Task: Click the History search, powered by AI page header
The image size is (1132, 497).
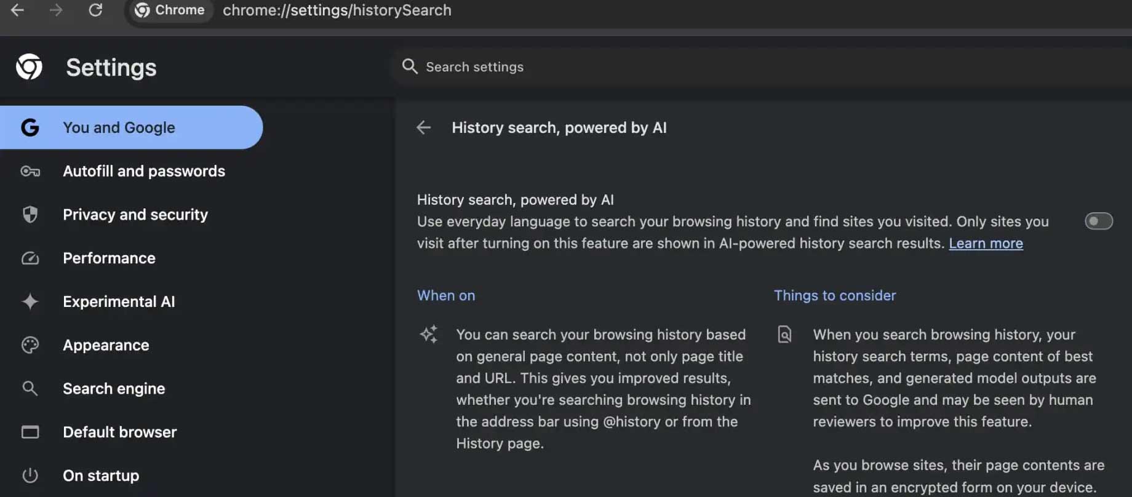Action: click(559, 127)
